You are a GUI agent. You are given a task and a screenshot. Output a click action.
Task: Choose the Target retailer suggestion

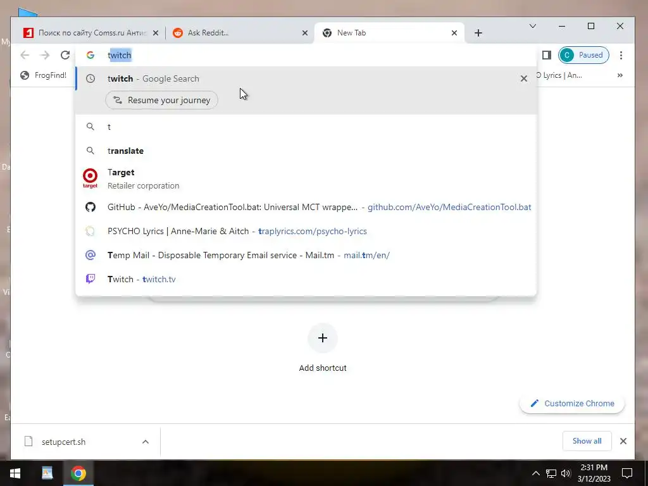point(306,178)
